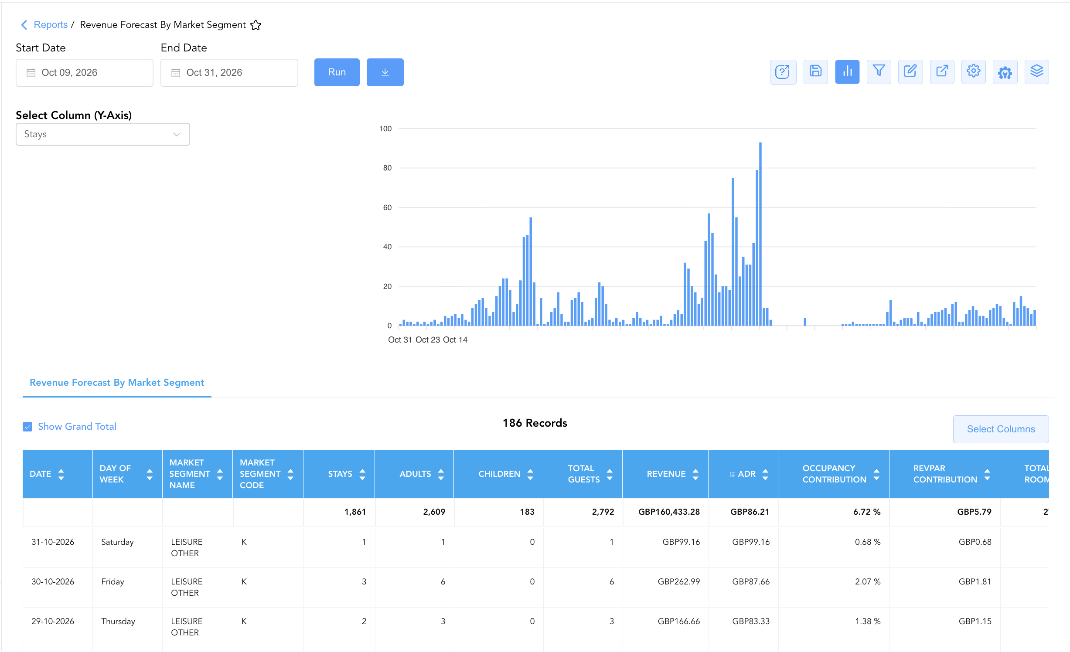Viewport: 1070px width, 652px height.
Task: Open the help link icon in the toolbar
Action: pyautogui.click(x=783, y=72)
